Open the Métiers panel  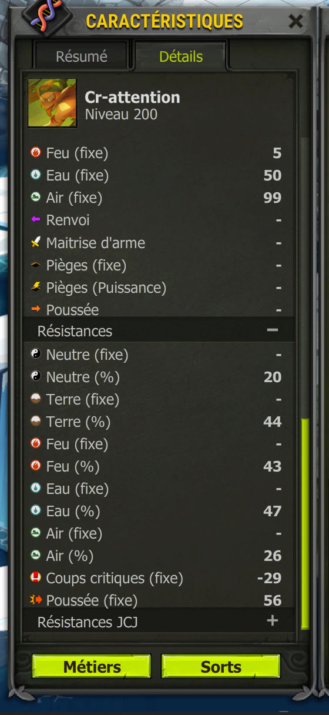point(92,667)
